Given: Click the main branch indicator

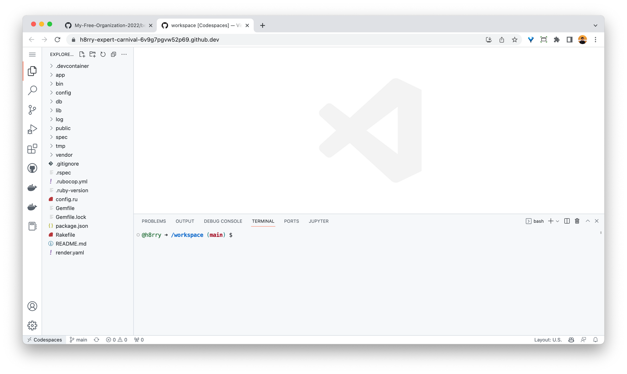Looking at the screenshot, I should (78, 340).
